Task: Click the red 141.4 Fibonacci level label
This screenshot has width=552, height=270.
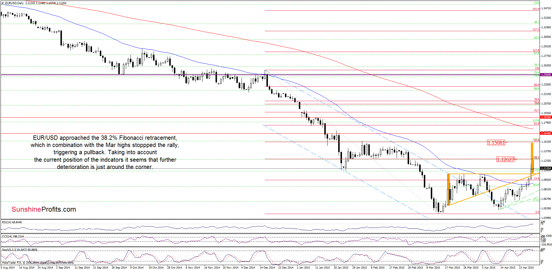Action: point(536,9)
